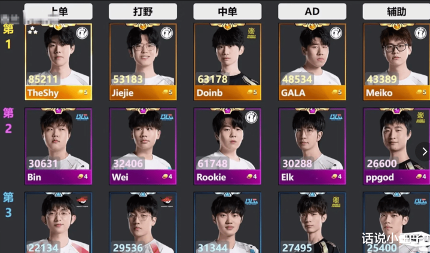The width and height of the screenshot is (430, 253).
Task: Switch to the 辅助 position tab
Action: [x=397, y=11]
